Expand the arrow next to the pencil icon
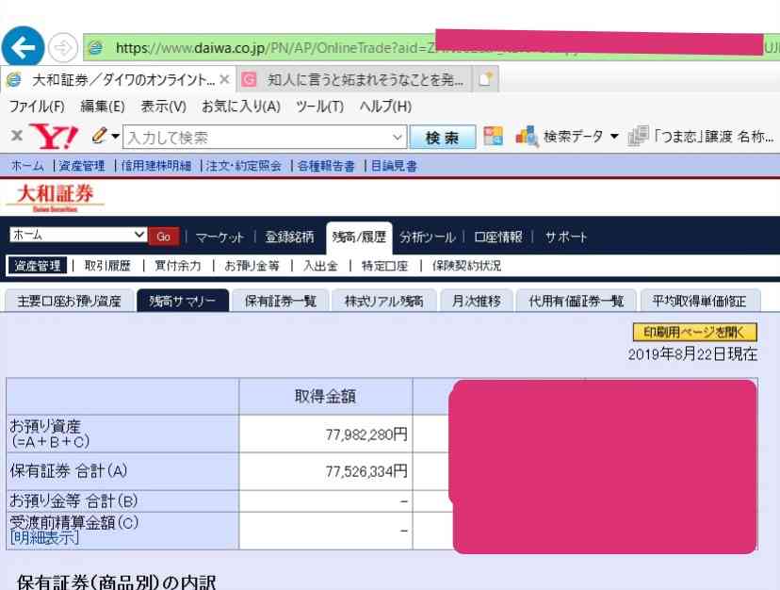This screenshot has width=780, height=590. point(116,136)
